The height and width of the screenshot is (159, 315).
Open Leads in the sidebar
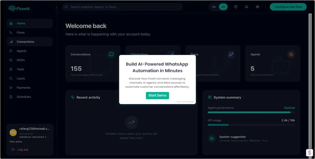click(x=30, y=78)
